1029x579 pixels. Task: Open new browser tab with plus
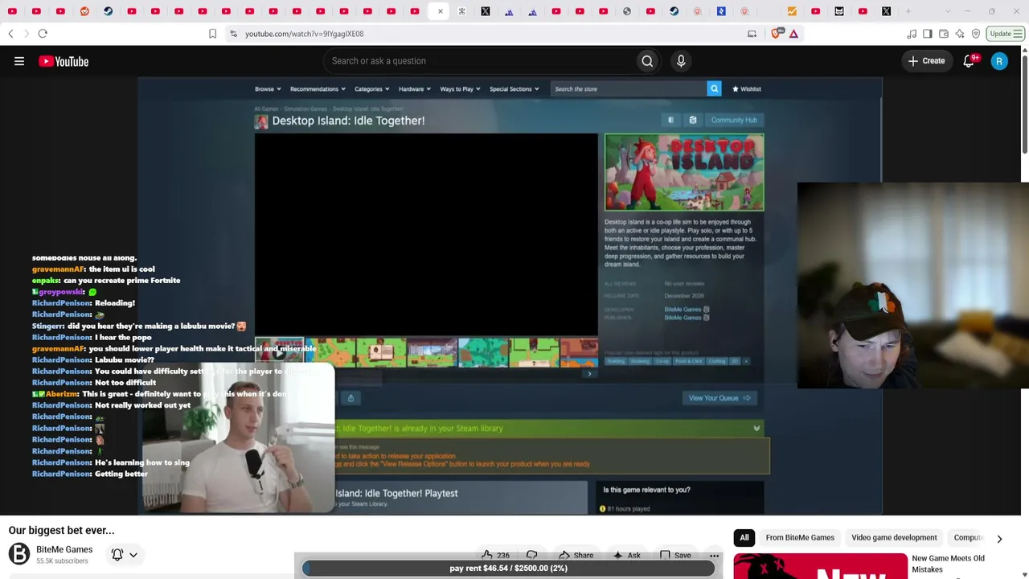tap(909, 11)
